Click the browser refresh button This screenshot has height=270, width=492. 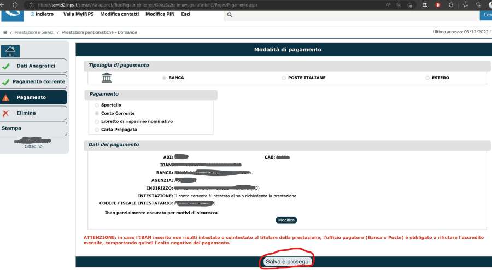tap(15, 4)
